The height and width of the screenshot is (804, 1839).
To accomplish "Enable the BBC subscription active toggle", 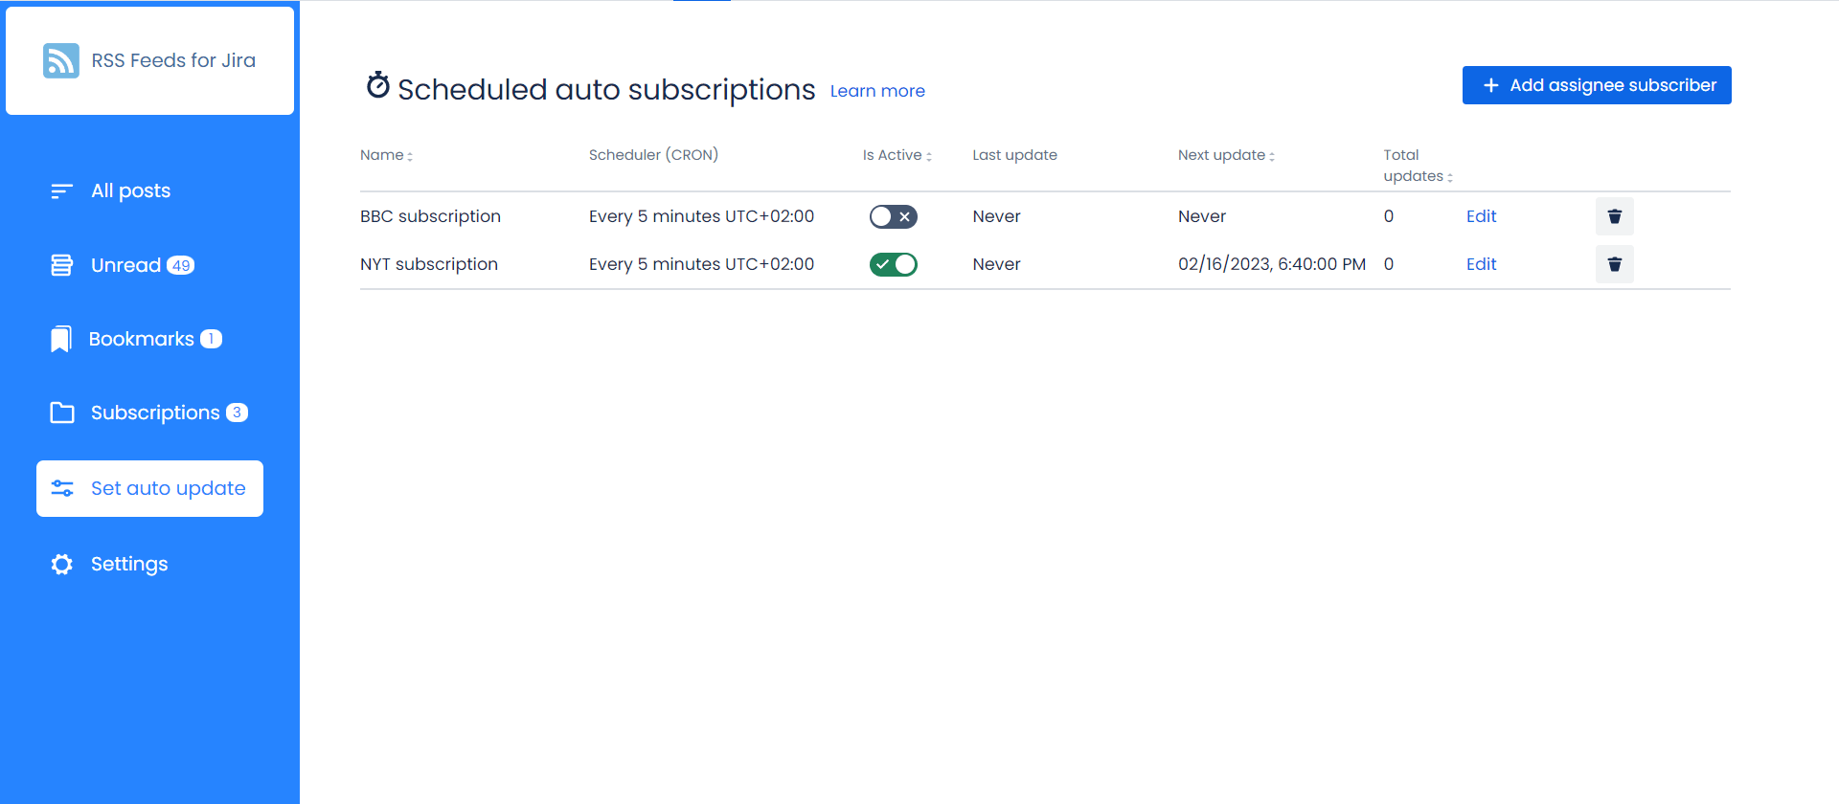I will pyautogui.click(x=893, y=216).
